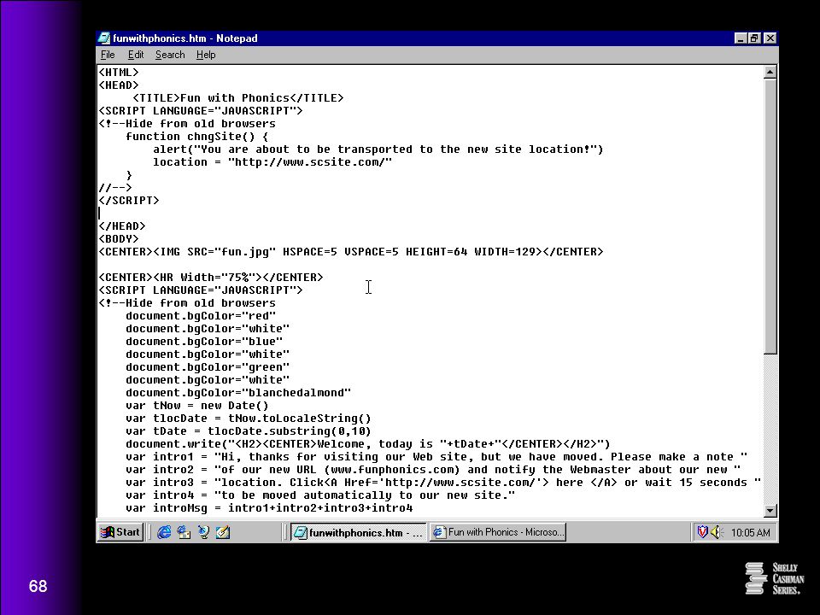Click the var tDate substring line
The width and height of the screenshot is (820, 615).
(x=248, y=430)
